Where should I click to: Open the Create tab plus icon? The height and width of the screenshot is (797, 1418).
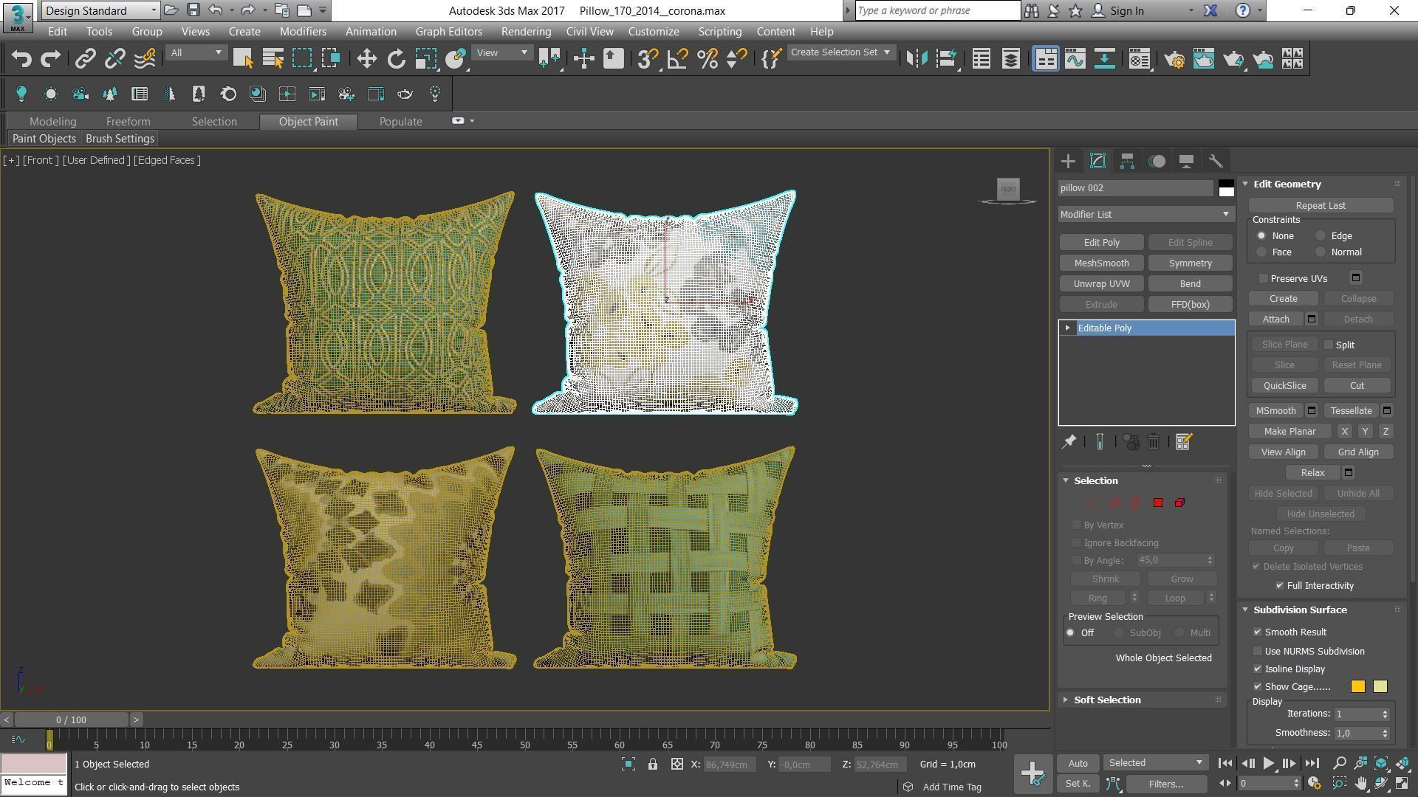[1068, 161]
